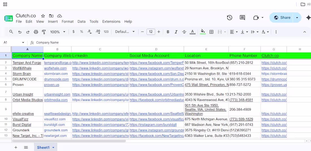This screenshot has width=311, height=151.
Task: Show all sheets list icon
Action: [x=26, y=147]
